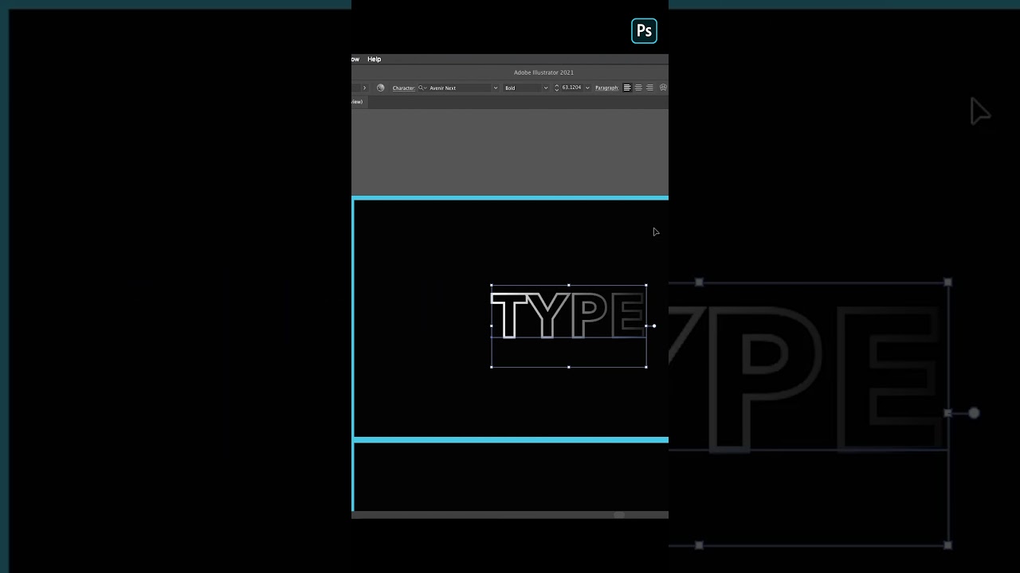The width and height of the screenshot is (1020, 573).
Task: Click the overflow icon at toolbar's right end
Action: click(662, 88)
